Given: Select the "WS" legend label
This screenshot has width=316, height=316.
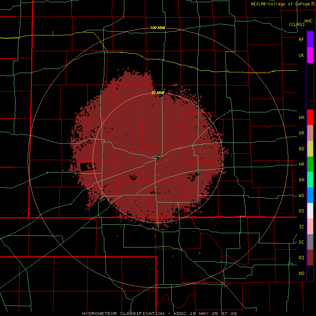Looking at the screenshot, I should pyautogui.click(x=301, y=196).
